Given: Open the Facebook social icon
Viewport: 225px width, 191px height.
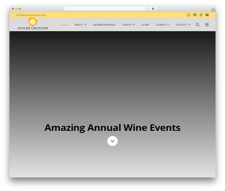Looking at the screenshot, I should coord(195,15).
